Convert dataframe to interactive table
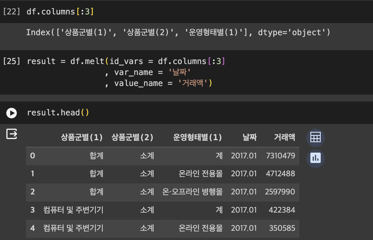 [315, 138]
